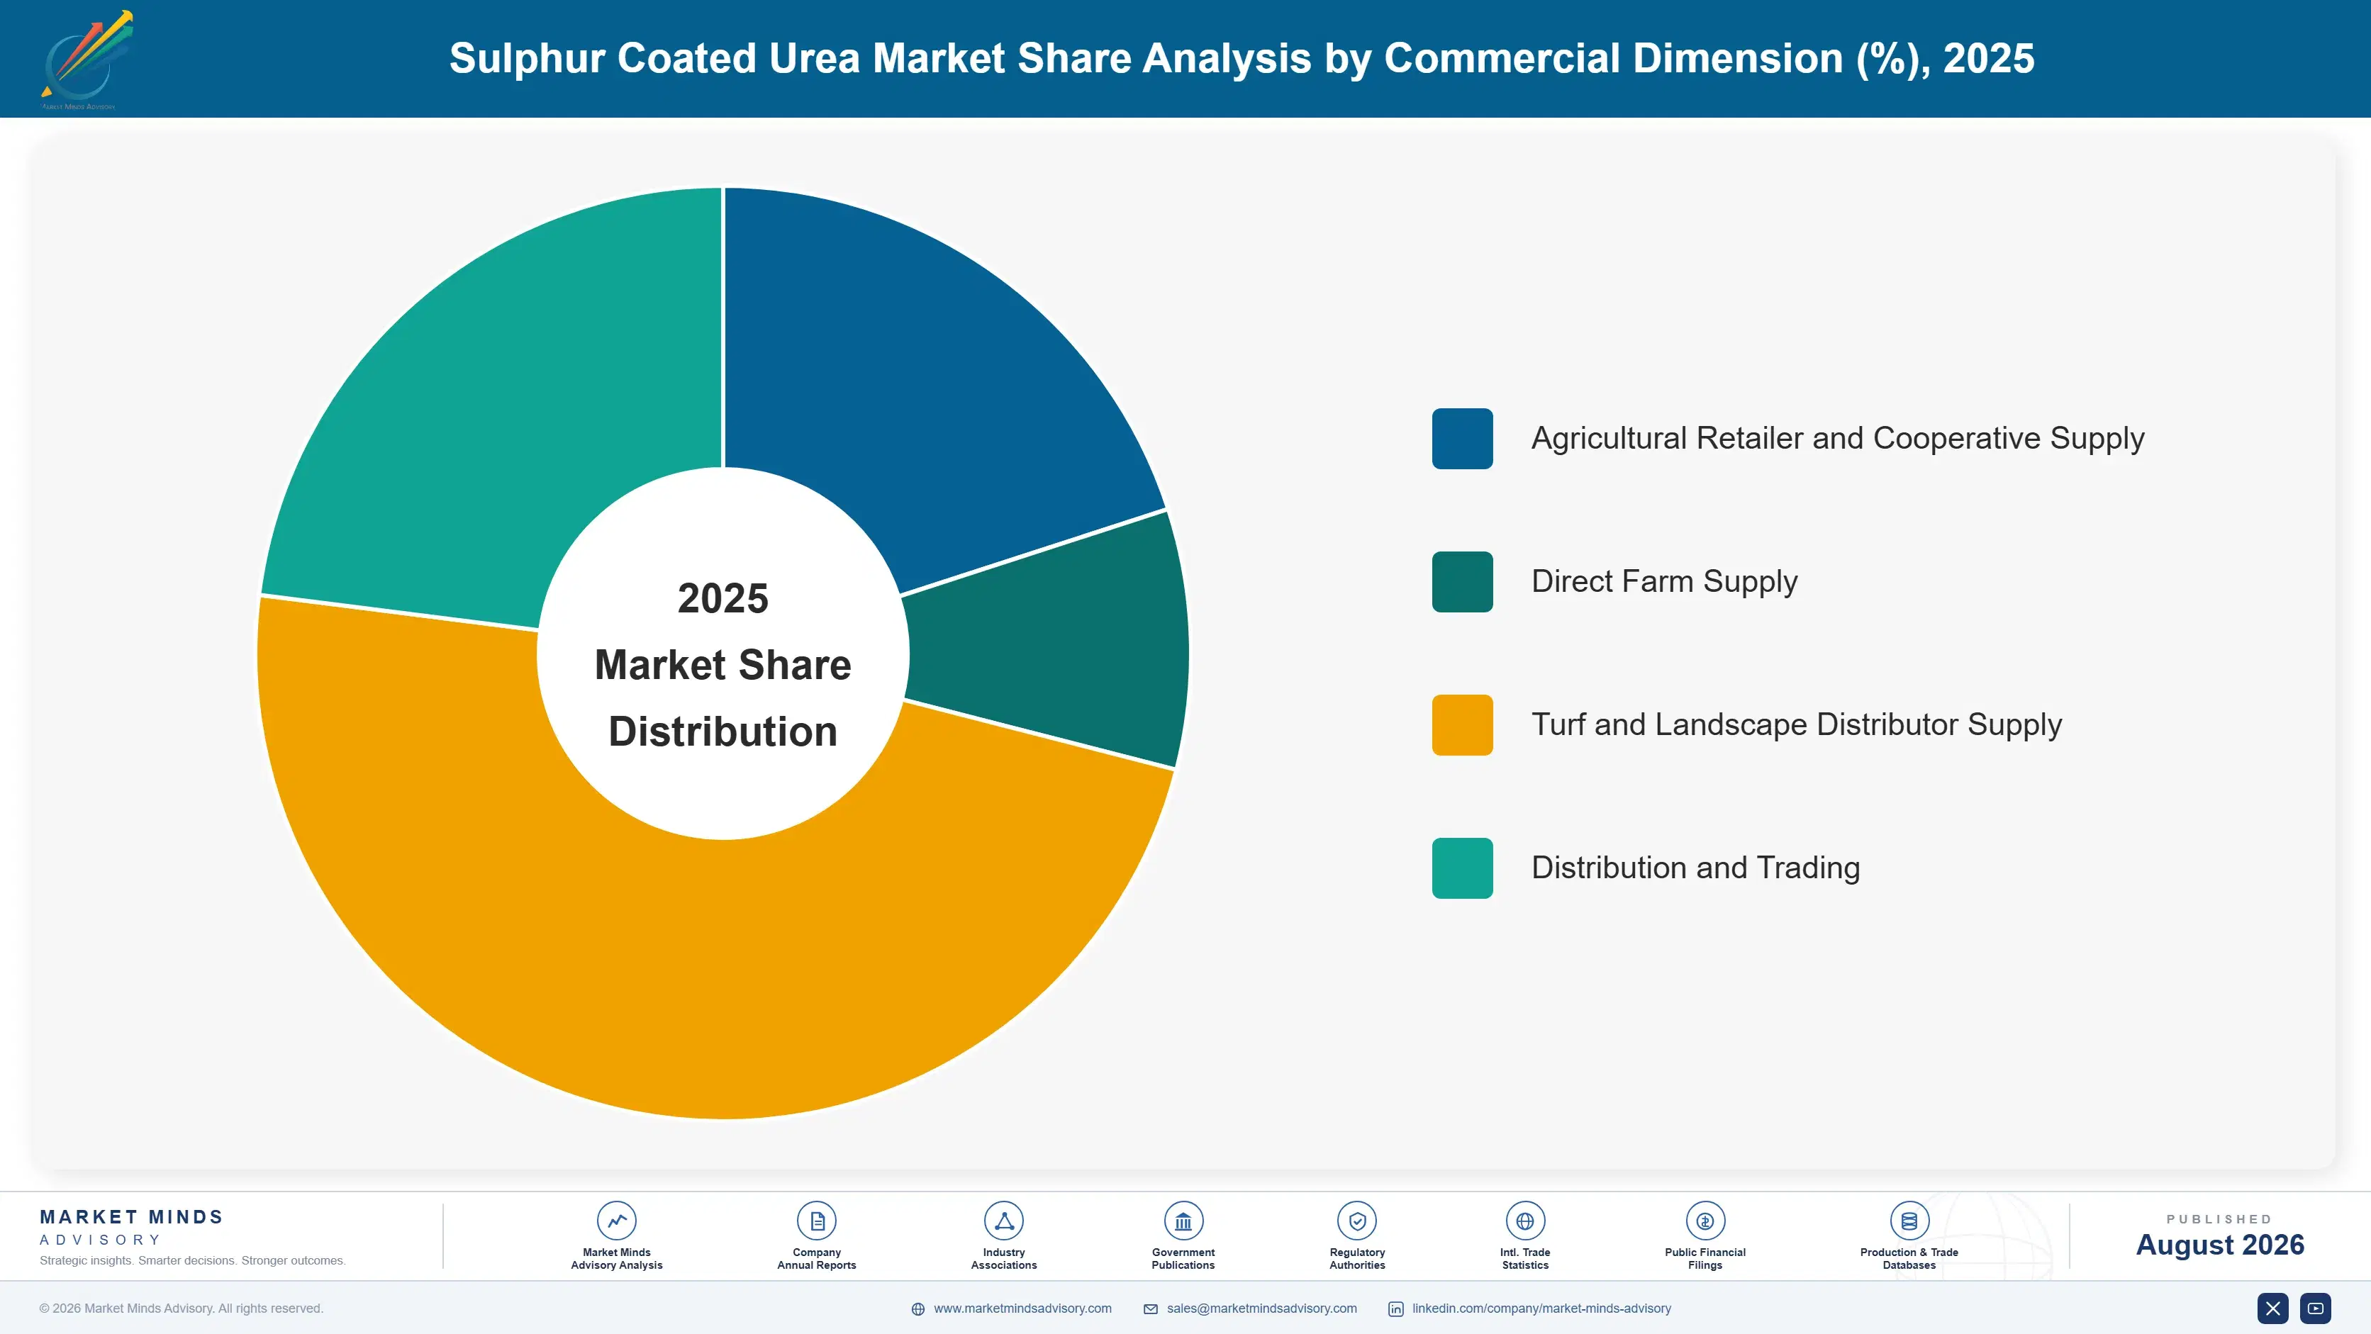This screenshot has height=1334, width=2371.
Task: Click the Intl. Trade Statistics globe icon
Action: [x=1525, y=1221]
